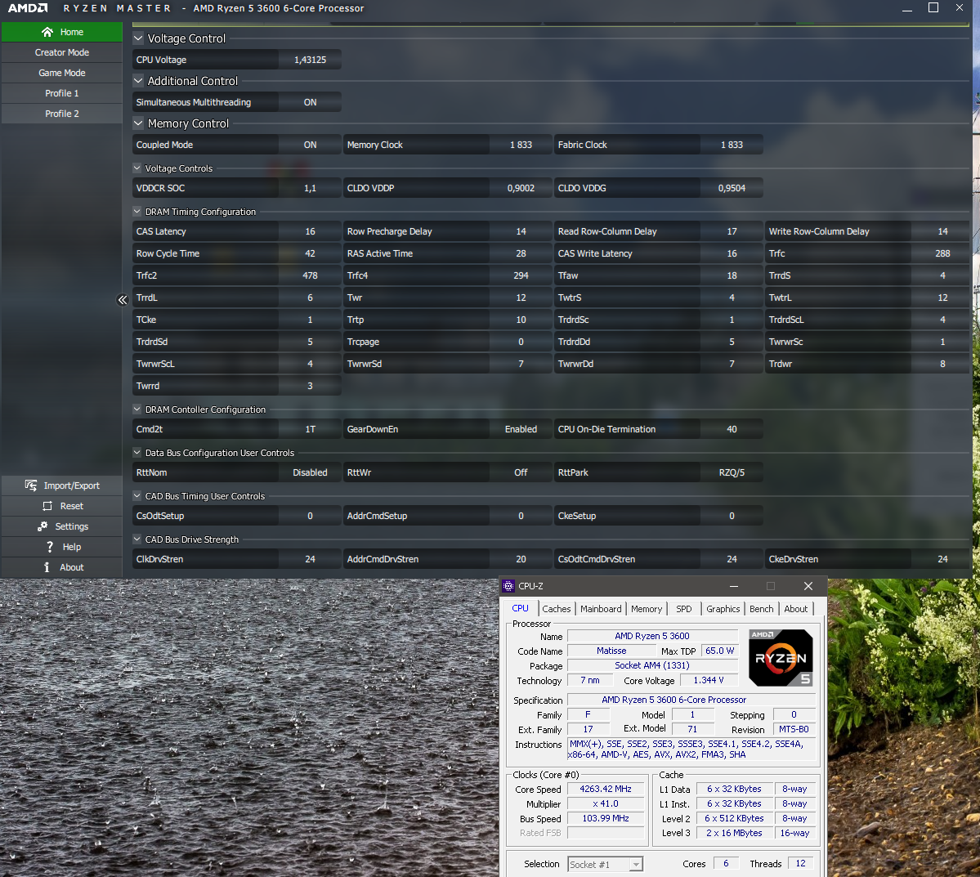Image resolution: width=980 pixels, height=877 pixels.
Task: Click the Memory Clock value field
Action: click(521, 145)
